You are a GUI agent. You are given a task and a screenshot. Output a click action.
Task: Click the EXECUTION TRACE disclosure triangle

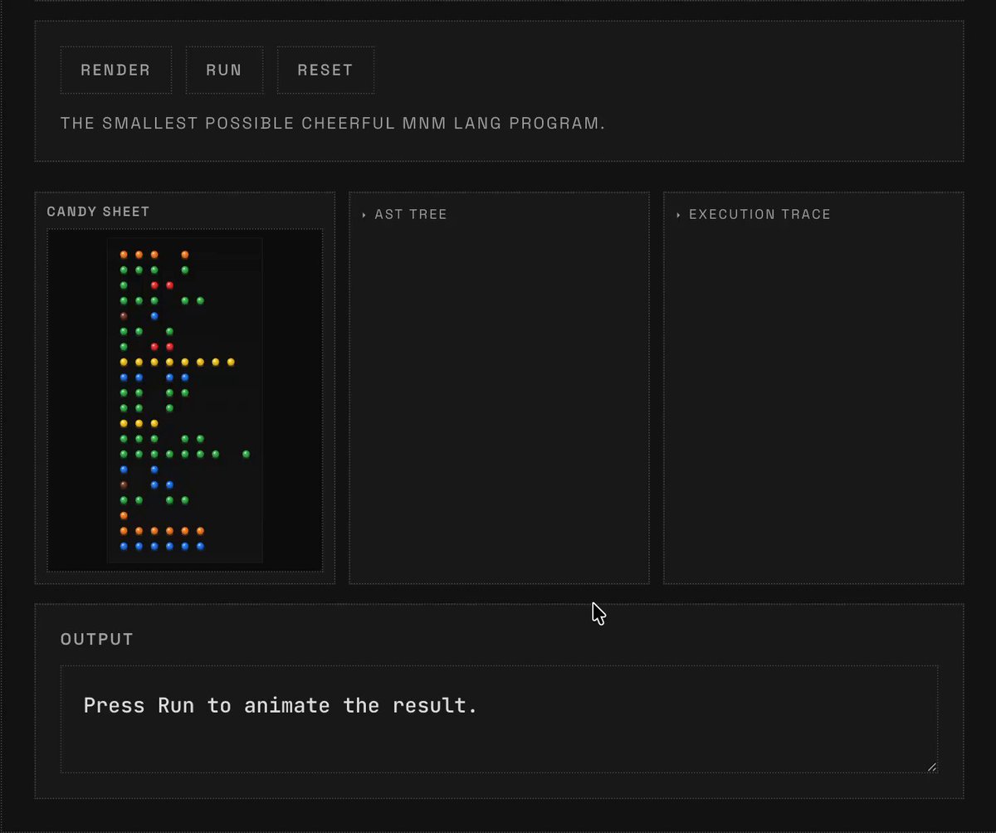click(x=678, y=215)
